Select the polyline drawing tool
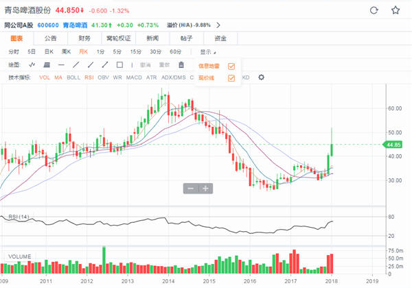 tap(32, 64)
